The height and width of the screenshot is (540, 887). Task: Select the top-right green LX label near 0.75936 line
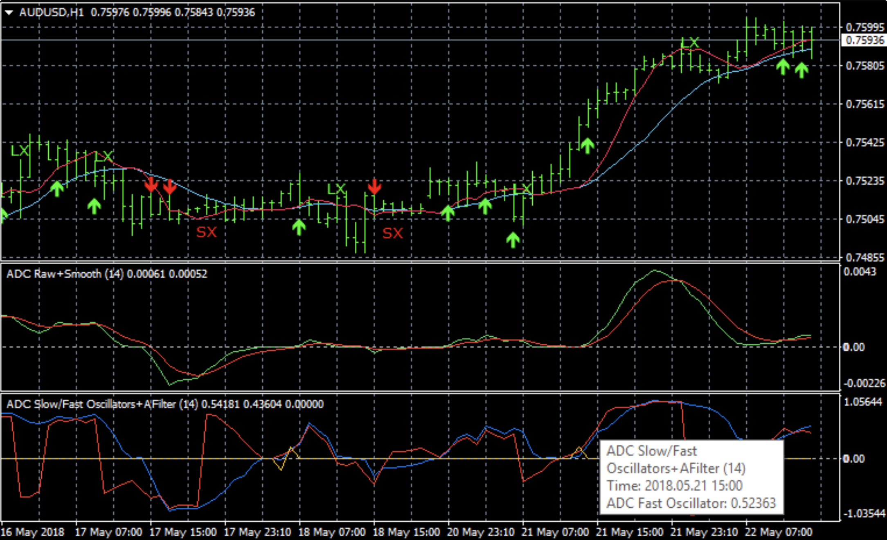click(x=690, y=43)
